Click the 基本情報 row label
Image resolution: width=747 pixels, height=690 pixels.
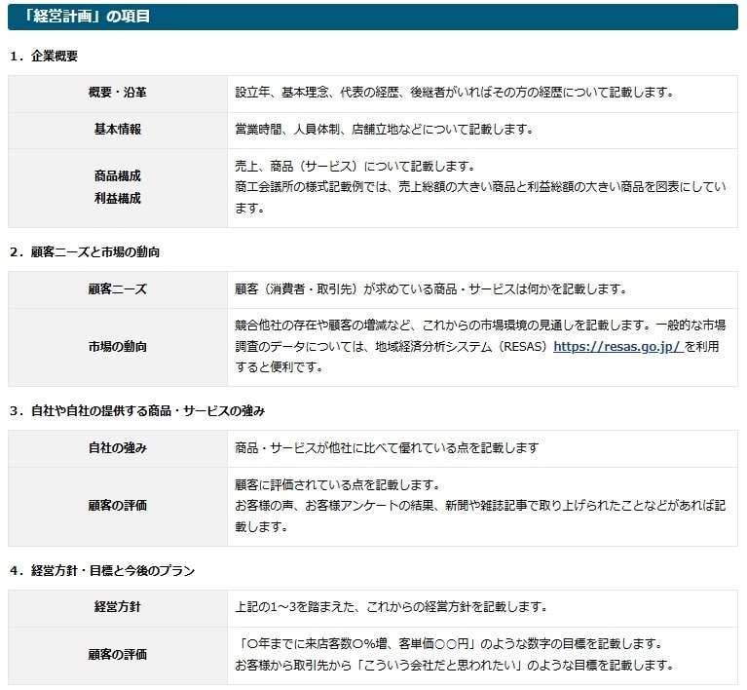(x=117, y=129)
